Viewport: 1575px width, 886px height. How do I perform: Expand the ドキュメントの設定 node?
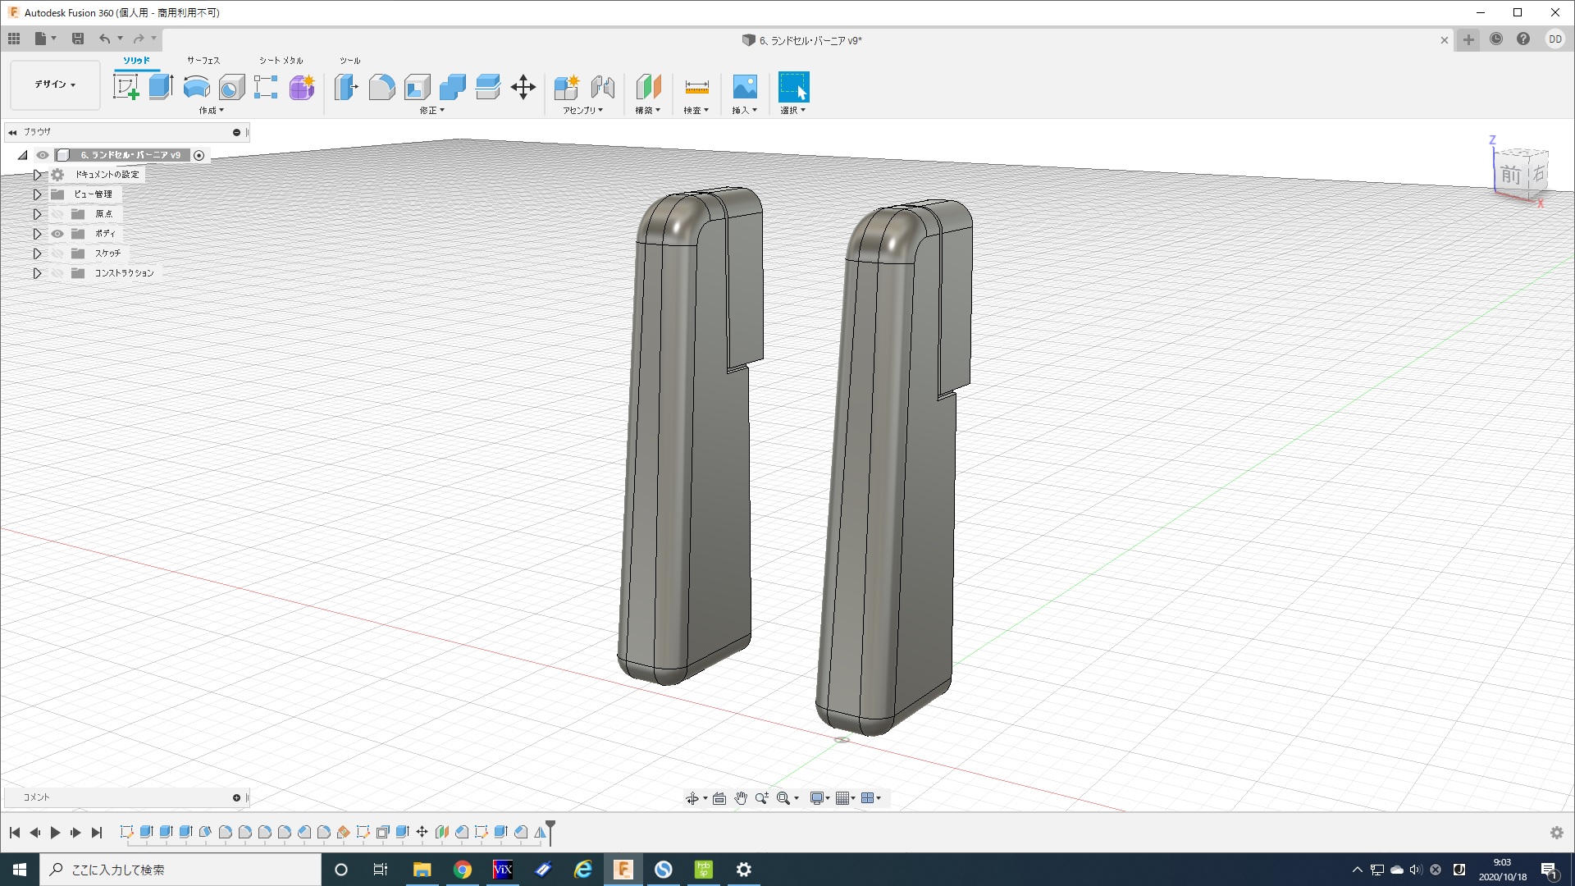37,175
